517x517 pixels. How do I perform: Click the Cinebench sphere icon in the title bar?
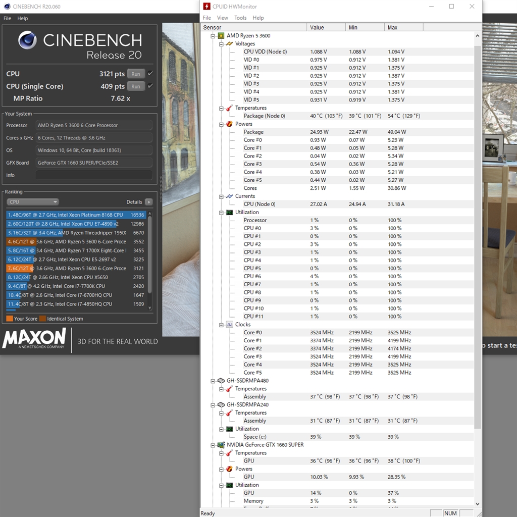7,6
